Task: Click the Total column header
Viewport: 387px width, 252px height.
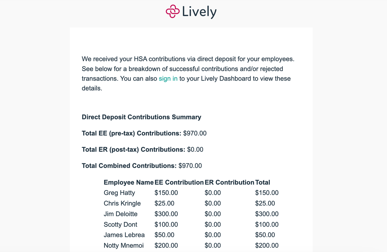Action: coord(263,182)
